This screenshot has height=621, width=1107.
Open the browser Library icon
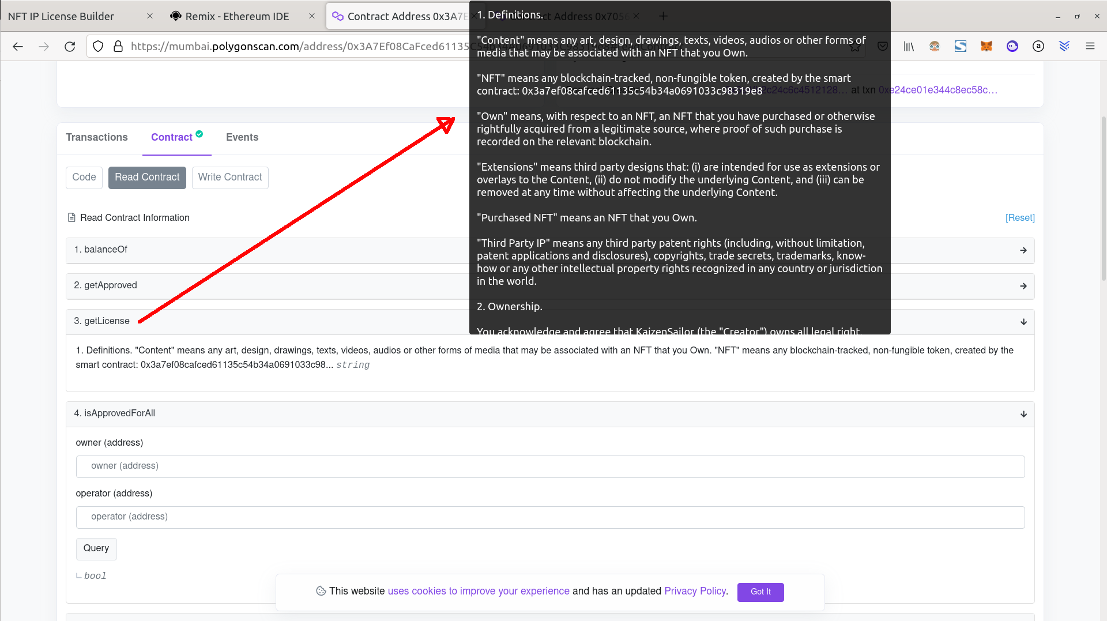click(909, 47)
